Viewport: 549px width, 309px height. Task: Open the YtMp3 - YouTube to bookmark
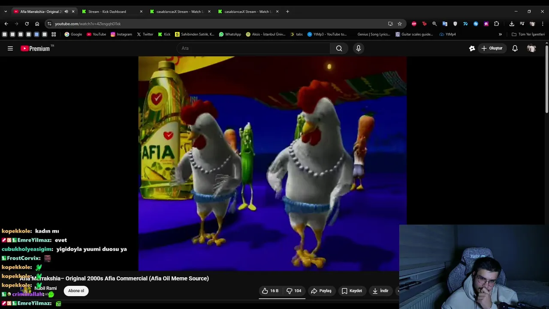[x=327, y=34]
